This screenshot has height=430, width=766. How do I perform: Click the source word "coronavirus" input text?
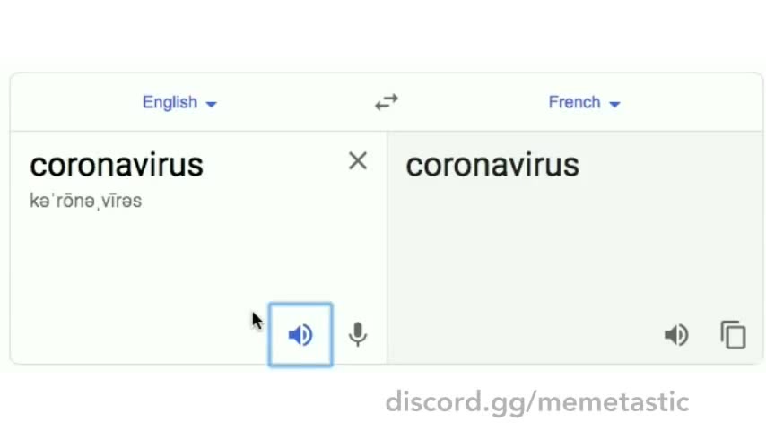click(117, 165)
